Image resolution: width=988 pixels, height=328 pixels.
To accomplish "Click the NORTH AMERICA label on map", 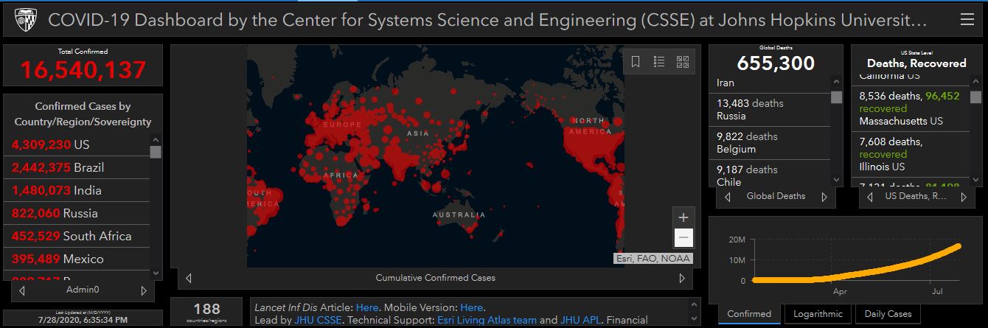I will click(592, 126).
